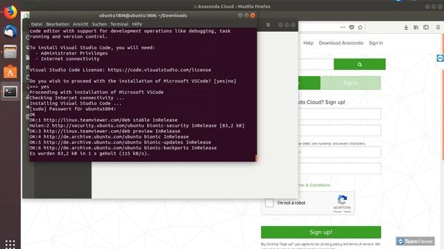Open the TeamViewer side panel tab
The height and width of the screenshot is (249, 444).
pyautogui.click(x=440, y=58)
